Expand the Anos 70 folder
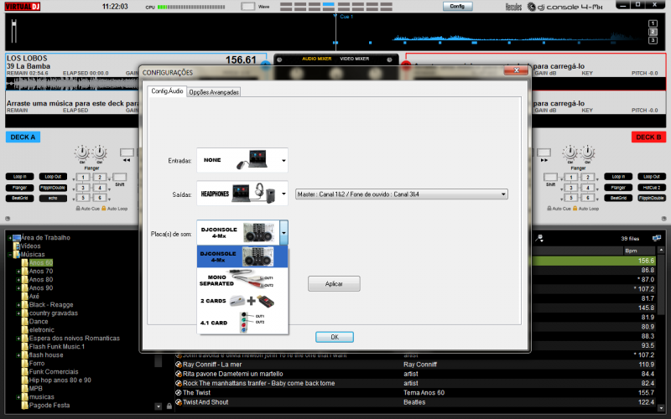671x419 pixels. (18, 271)
